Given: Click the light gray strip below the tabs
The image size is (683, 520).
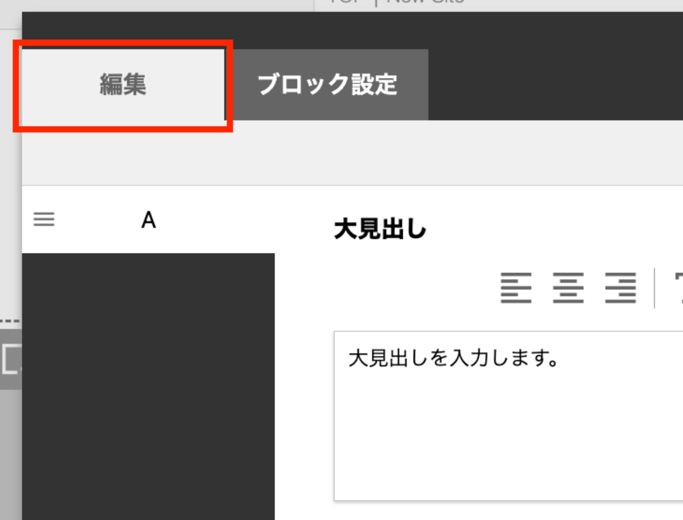Looking at the screenshot, I should click(x=352, y=153).
